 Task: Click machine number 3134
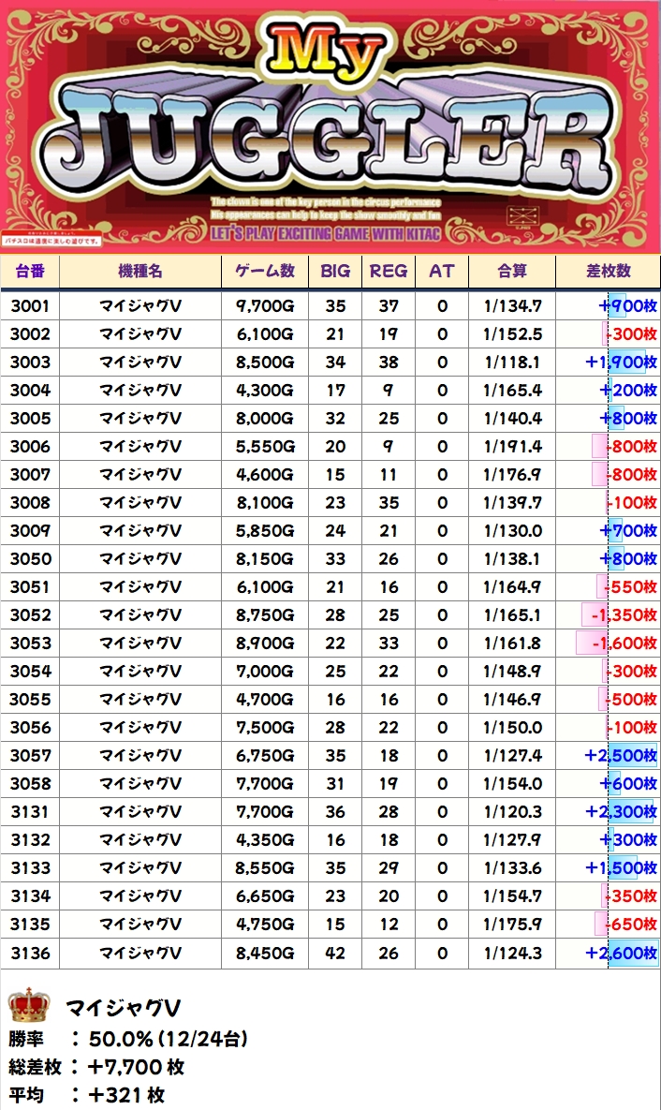click(30, 896)
